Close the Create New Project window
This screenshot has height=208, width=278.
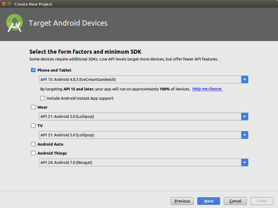click(x=4, y=4)
